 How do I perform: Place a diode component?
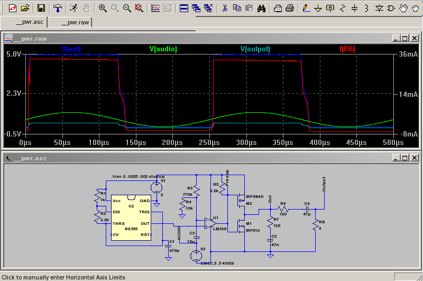(379, 8)
